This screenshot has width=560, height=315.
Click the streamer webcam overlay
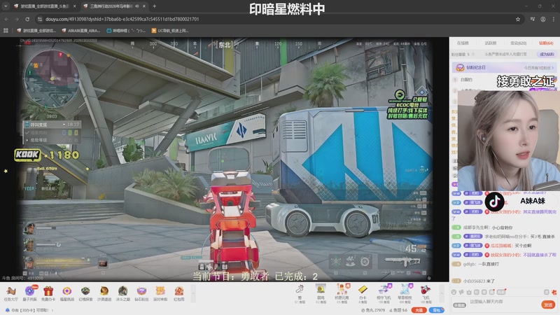[509, 140]
